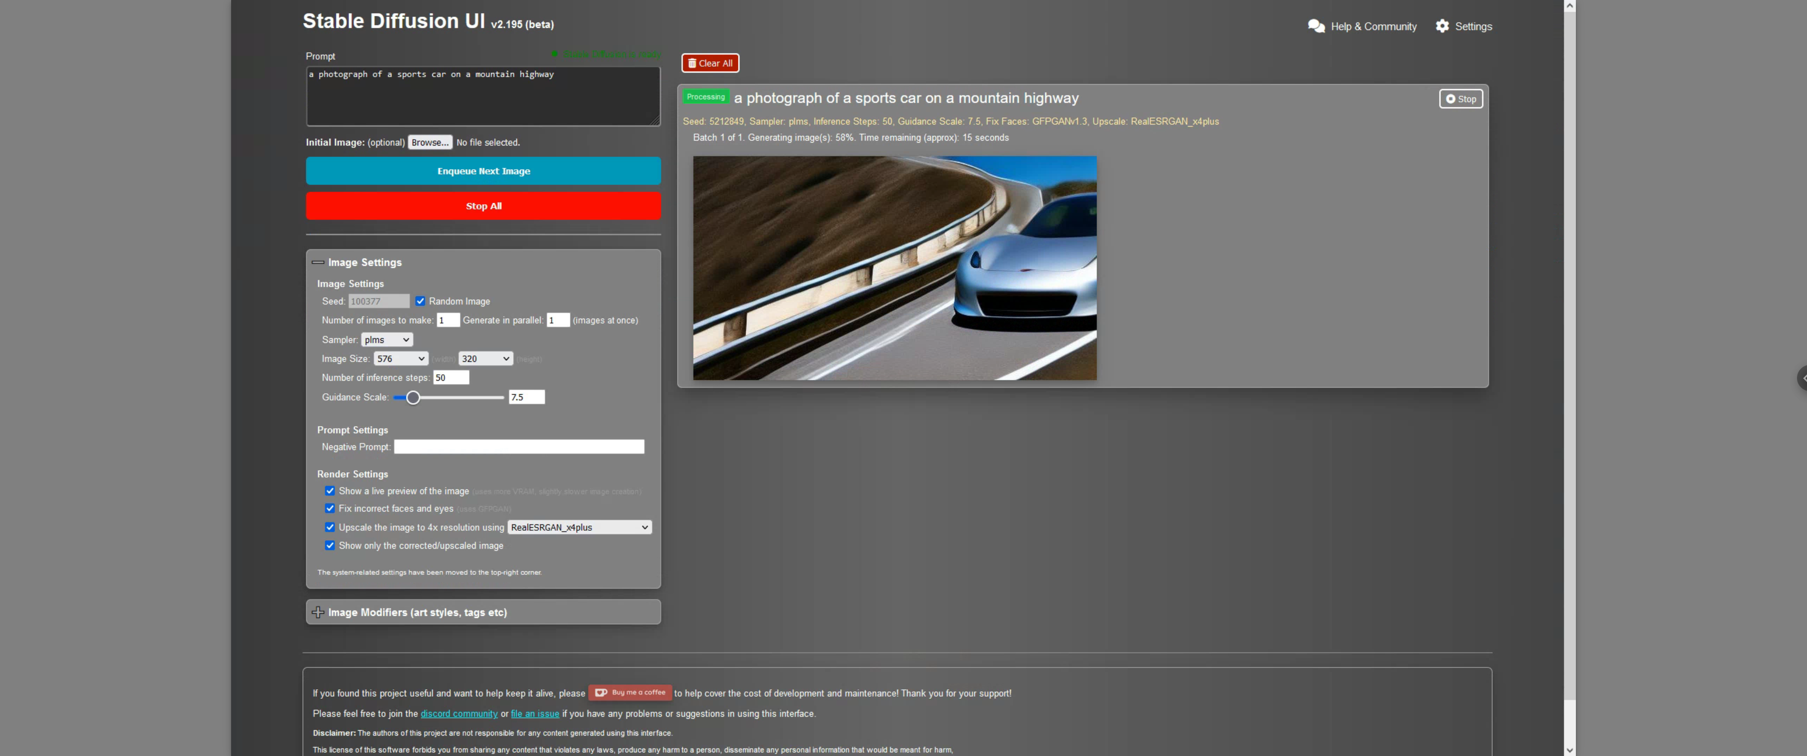Click the Processing status label
Screen dimensions: 1807x756
tap(705, 97)
